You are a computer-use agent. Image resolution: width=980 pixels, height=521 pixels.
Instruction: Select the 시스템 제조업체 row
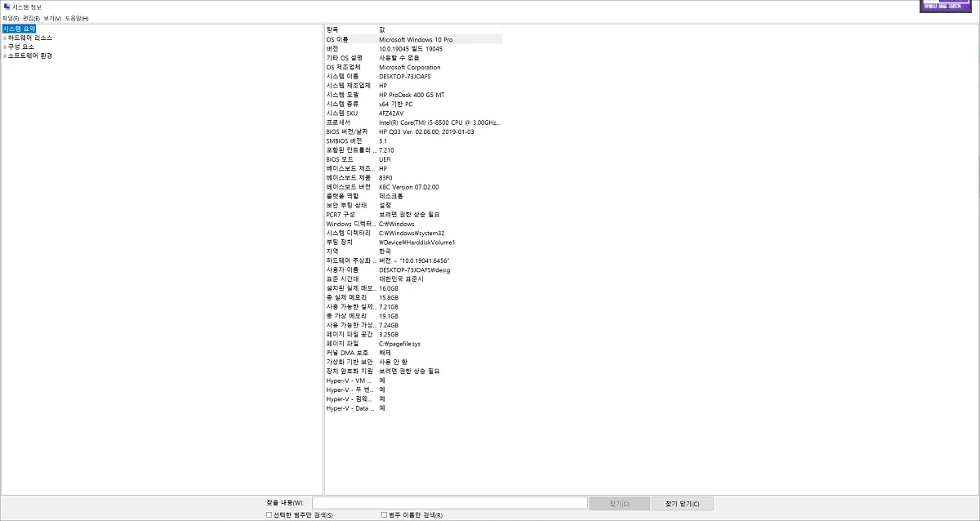(414, 86)
